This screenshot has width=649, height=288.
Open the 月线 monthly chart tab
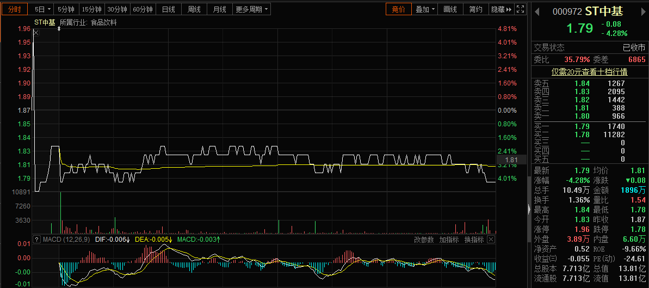click(x=219, y=9)
